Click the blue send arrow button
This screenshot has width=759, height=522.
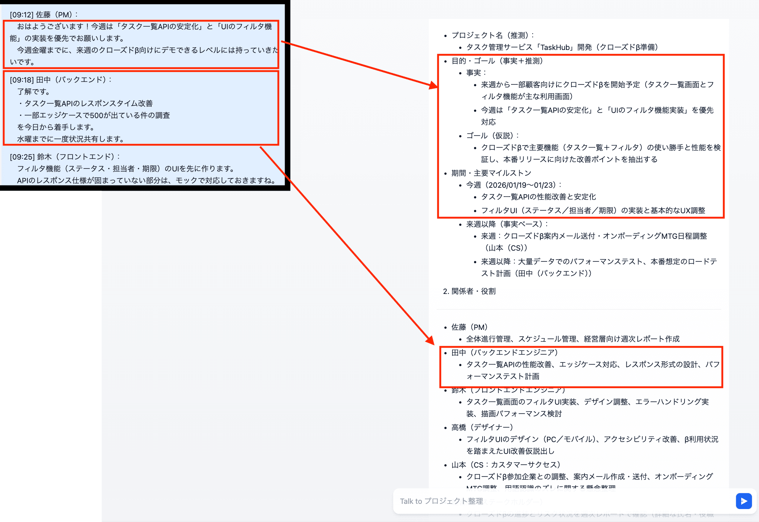pyautogui.click(x=743, y=501)
